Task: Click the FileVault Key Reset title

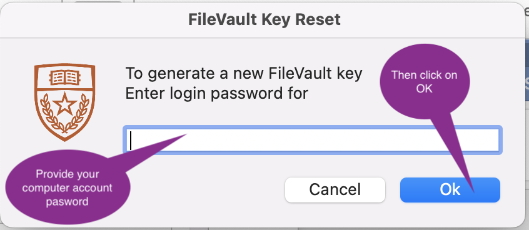Action: 264,19
